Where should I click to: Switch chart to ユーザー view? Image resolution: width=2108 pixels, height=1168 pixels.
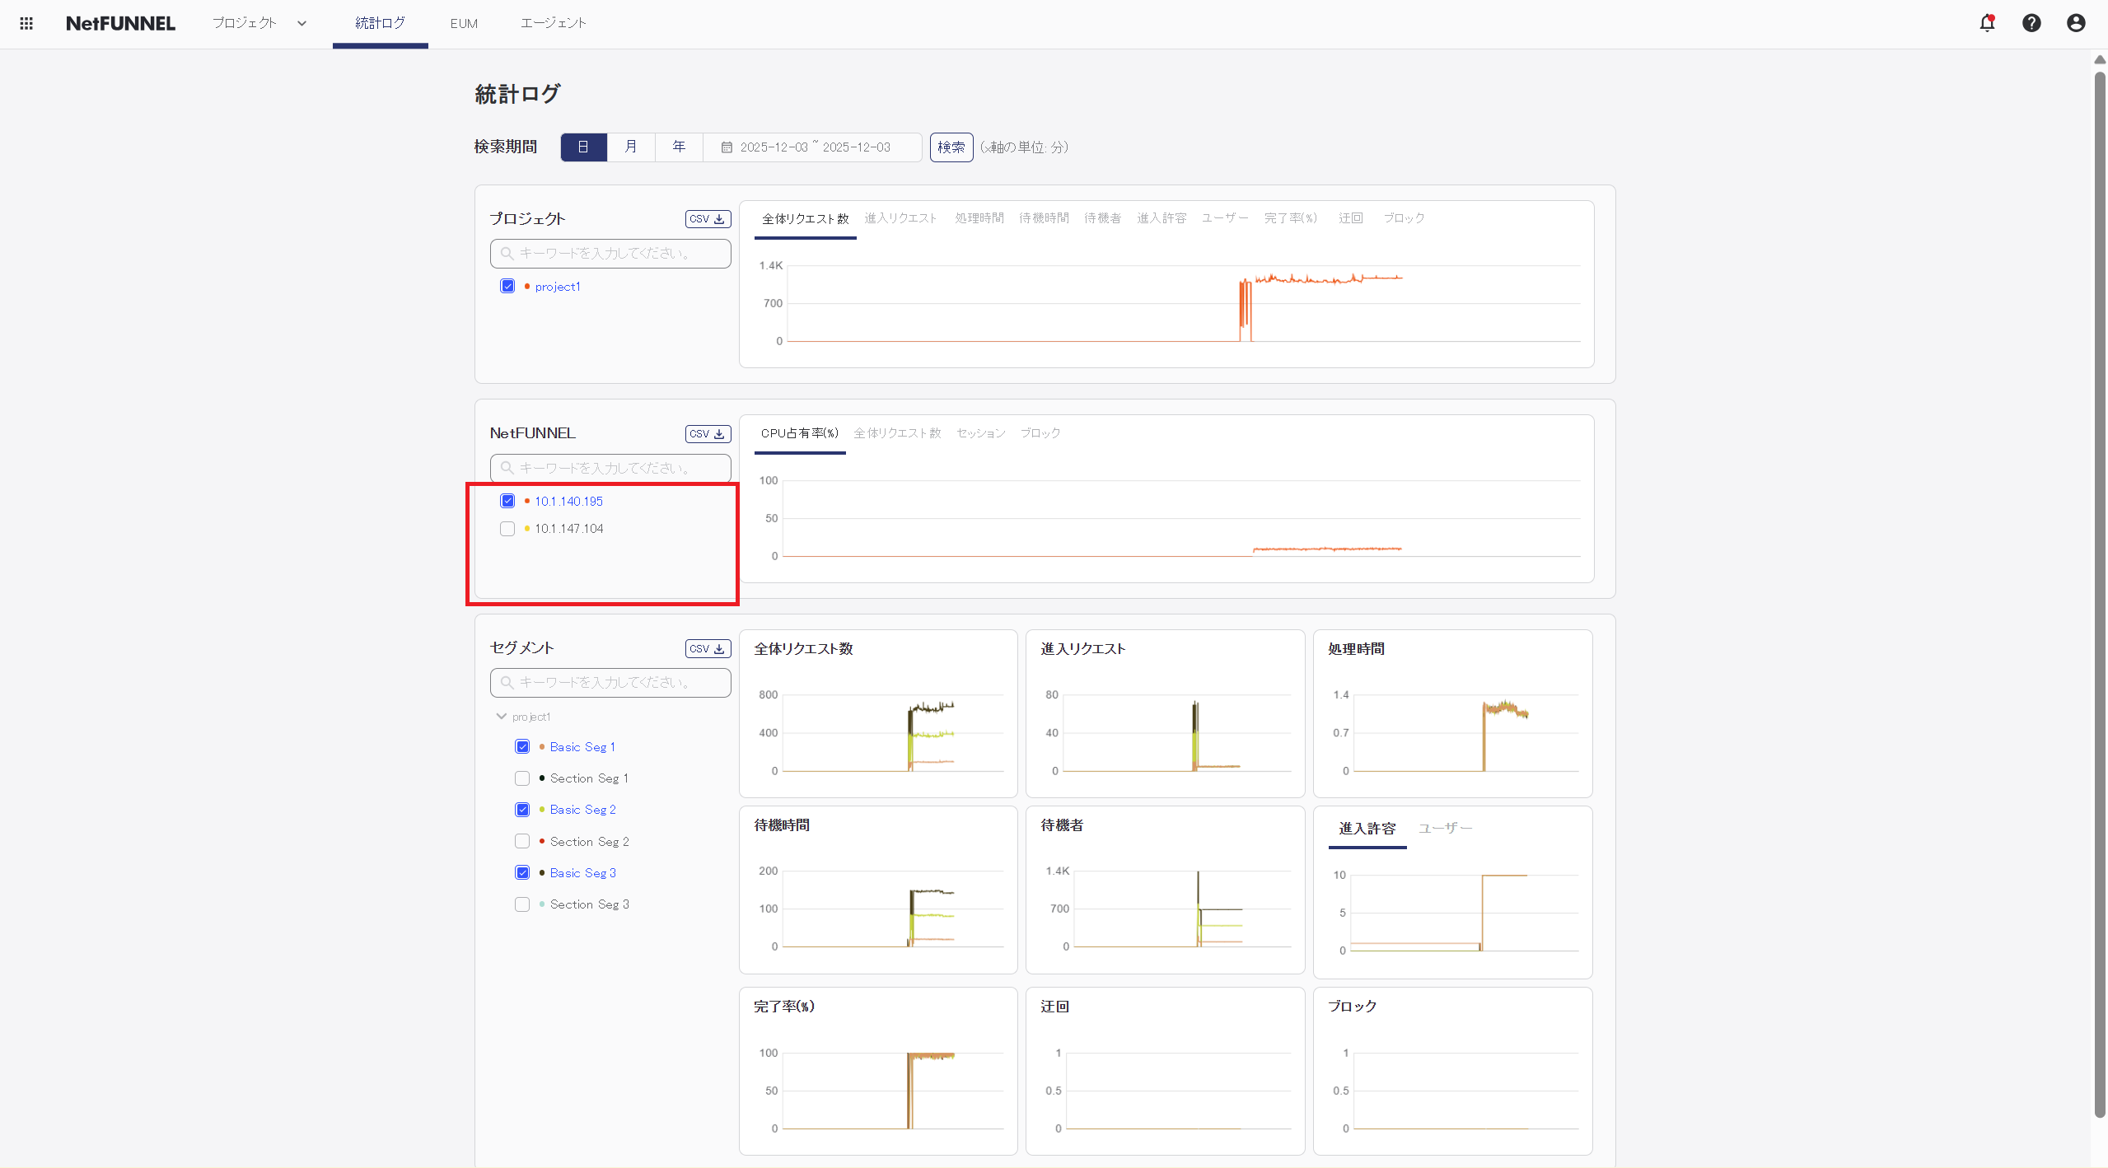tap(1445, 829)
